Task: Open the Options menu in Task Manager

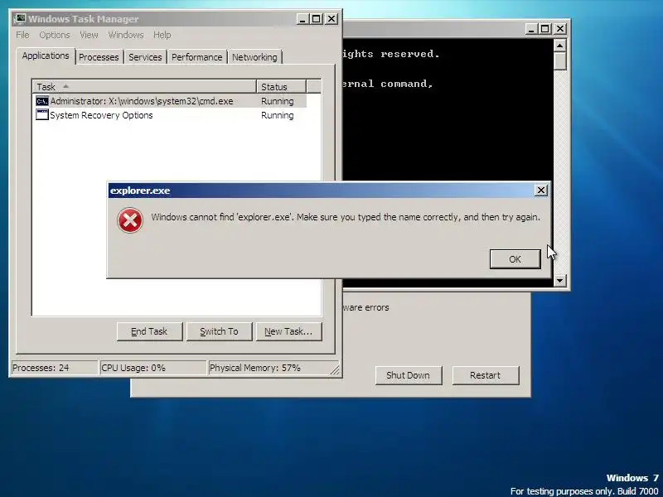Action: click(55, 35)
